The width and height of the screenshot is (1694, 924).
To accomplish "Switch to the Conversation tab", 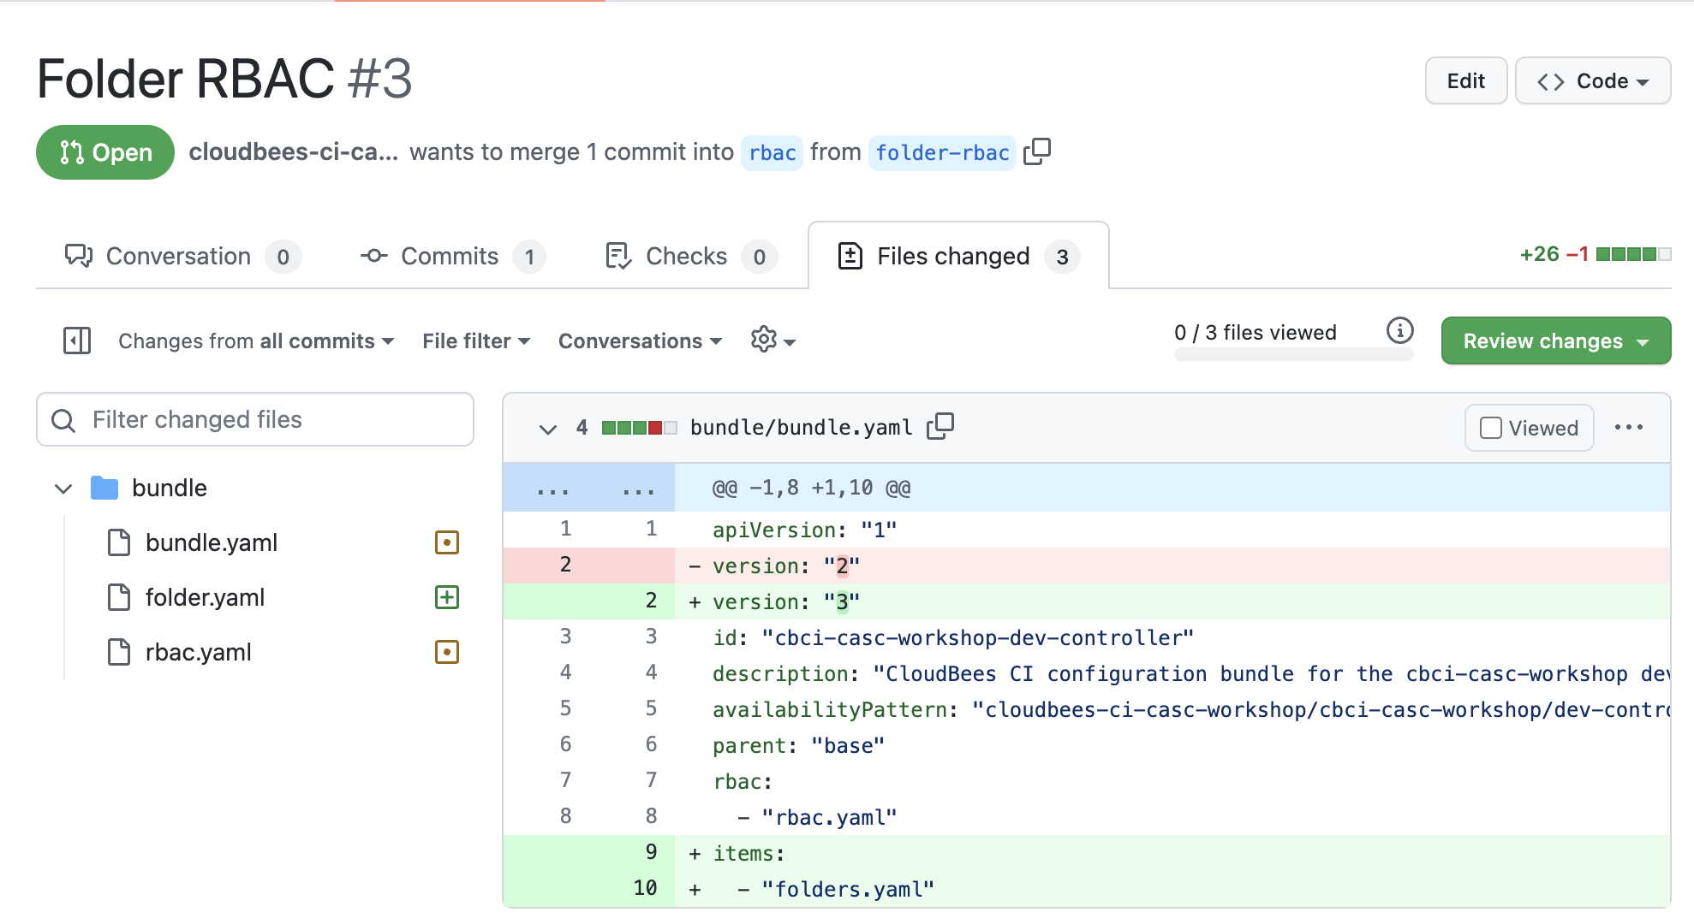I will coord(177,256).
